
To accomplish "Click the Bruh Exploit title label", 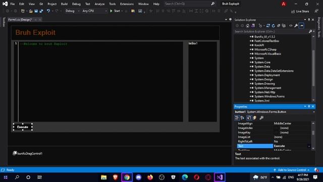I will tap(35, 32).
